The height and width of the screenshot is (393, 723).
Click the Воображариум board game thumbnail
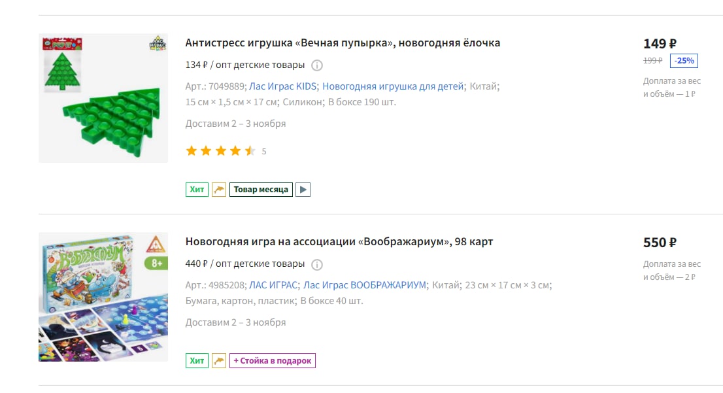pos(103,297)
